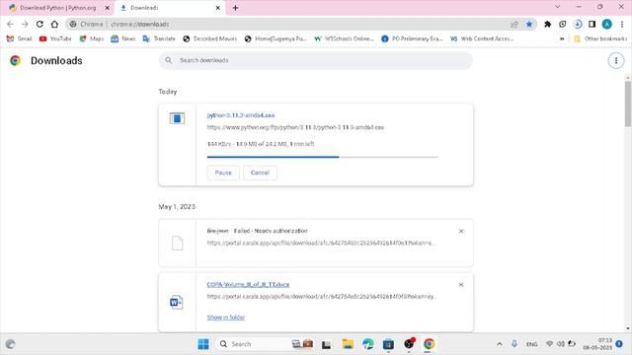Click the page vertical scrollbar thumb
Image resolution: width=632 pixels, height=355 pixels.
pyautogui.click(x=628, y=104)
